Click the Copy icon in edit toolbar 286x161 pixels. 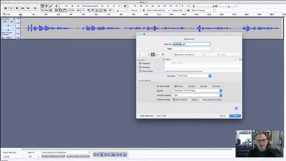[60, 10]
